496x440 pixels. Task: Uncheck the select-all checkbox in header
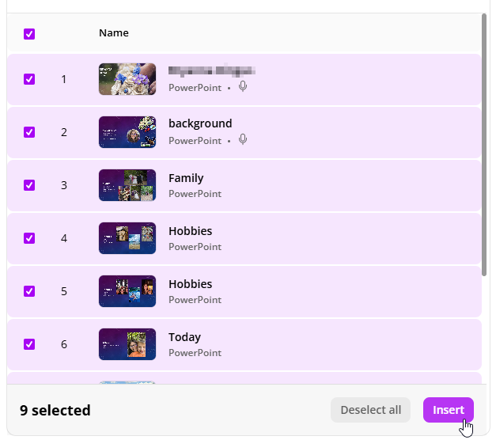29,34
